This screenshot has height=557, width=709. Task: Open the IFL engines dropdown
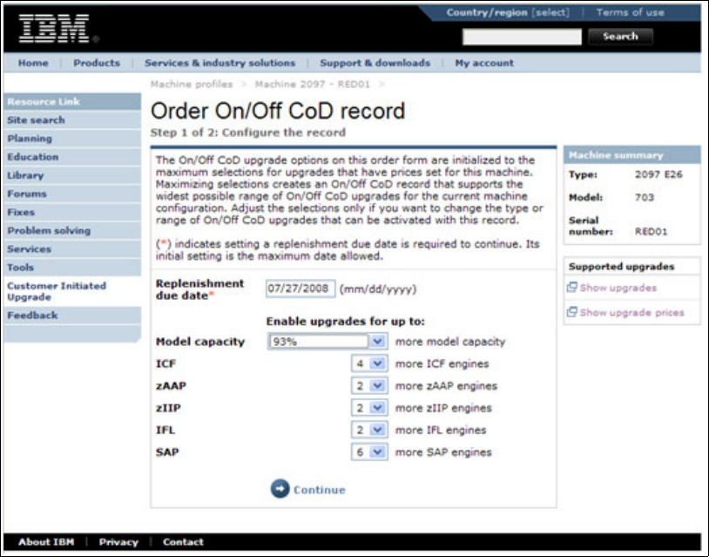tap(369, 430)
